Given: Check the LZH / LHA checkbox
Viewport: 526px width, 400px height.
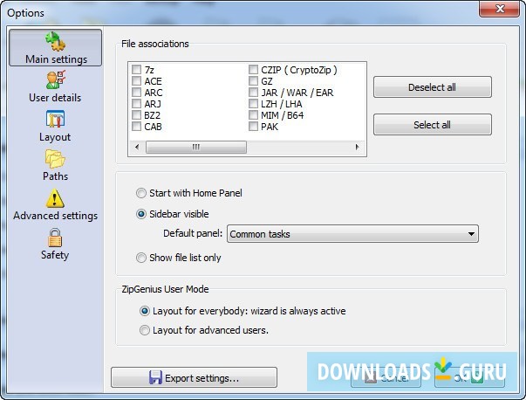Looking at the screenshot, I should [x=253, y=104].
